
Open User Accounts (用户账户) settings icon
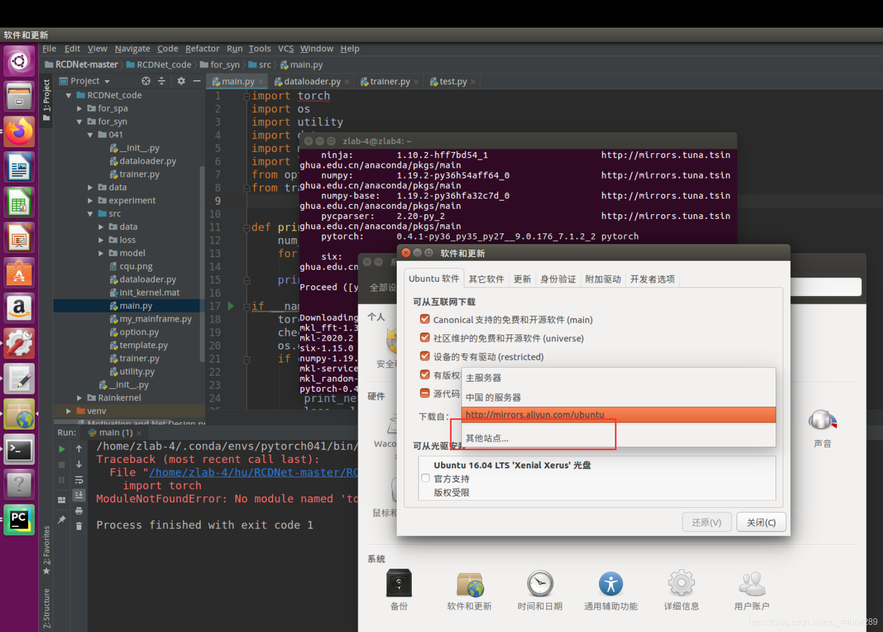pyautogui.click(x=752, y=589)
